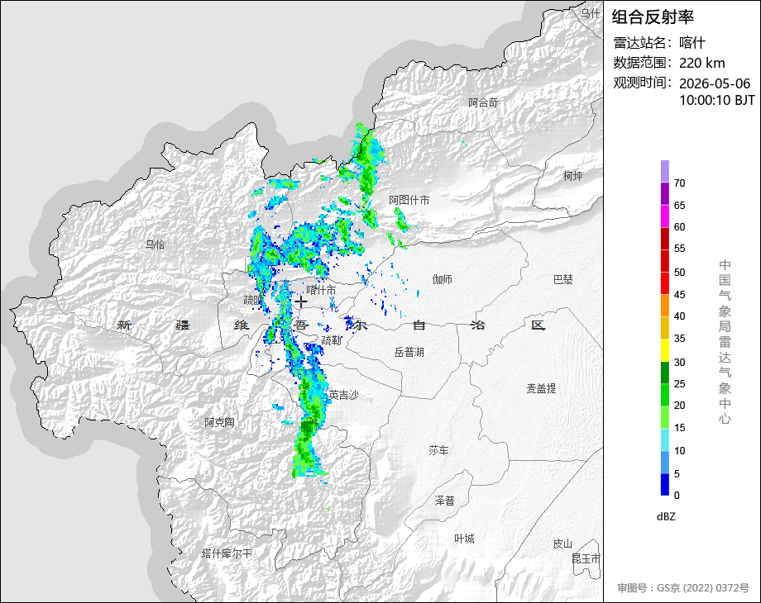Click the time 10:00:10 BJT
Image resolution: width=761 pixels, height=603 pixels.
click(717, 100)
